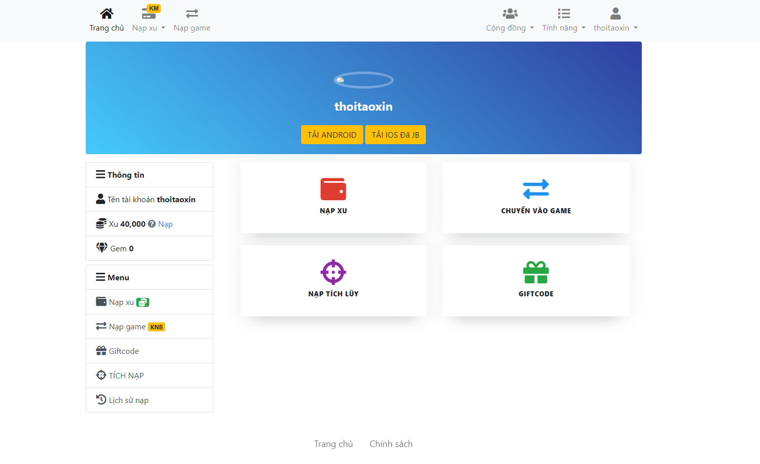
Task: Click the NẠP TÍCH LŨY label on its card
Action: [333, 294]
